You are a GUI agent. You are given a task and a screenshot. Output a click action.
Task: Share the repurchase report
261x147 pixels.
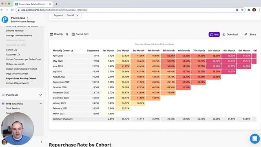(250, 34)
